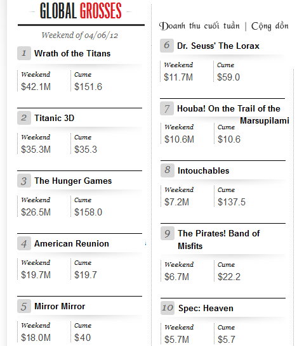Image resolution: width=297 pixels, height=346 pixels.
Task: Open the American Reunion title link
Action: pyautogui.click(x=72, y=243)
